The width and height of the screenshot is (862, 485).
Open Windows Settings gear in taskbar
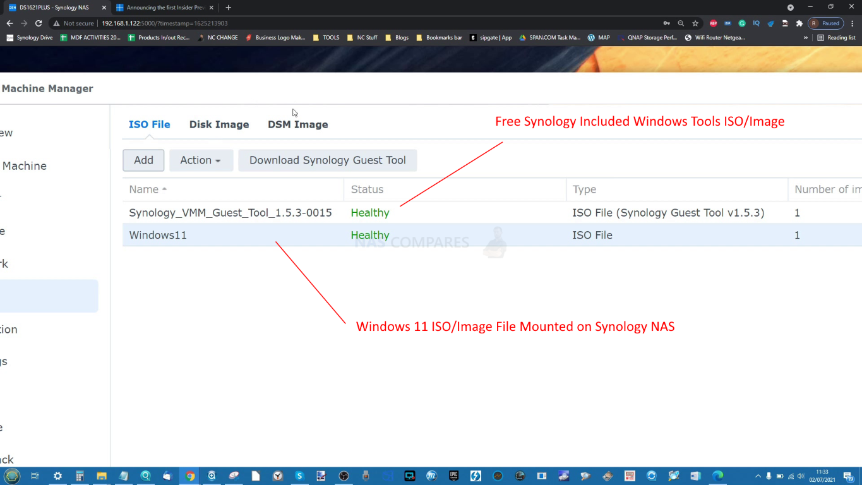pos(57,476)
